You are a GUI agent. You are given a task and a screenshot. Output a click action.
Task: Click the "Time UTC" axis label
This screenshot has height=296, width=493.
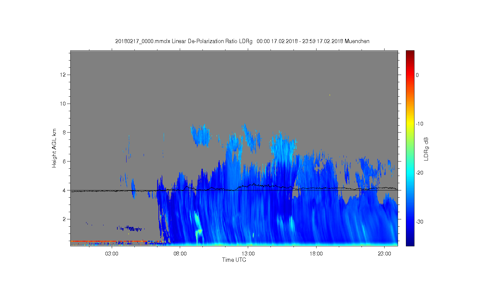click(234, 260)
